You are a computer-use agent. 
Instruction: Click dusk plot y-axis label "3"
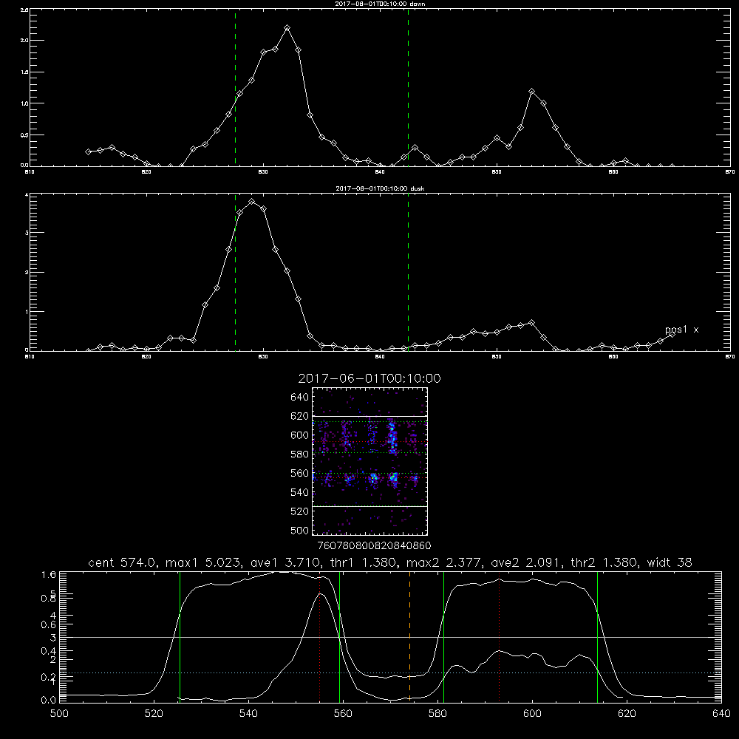click(27, 233)
